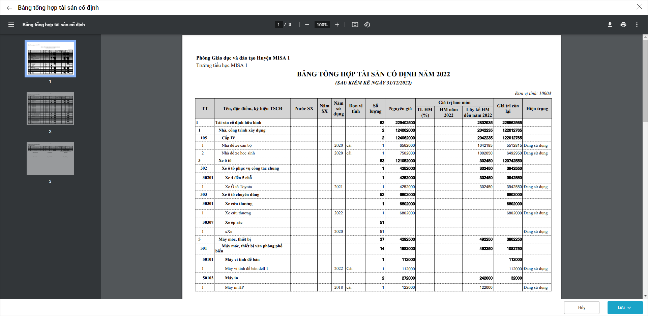Click the 100% zoom level field

pos(322,25)
